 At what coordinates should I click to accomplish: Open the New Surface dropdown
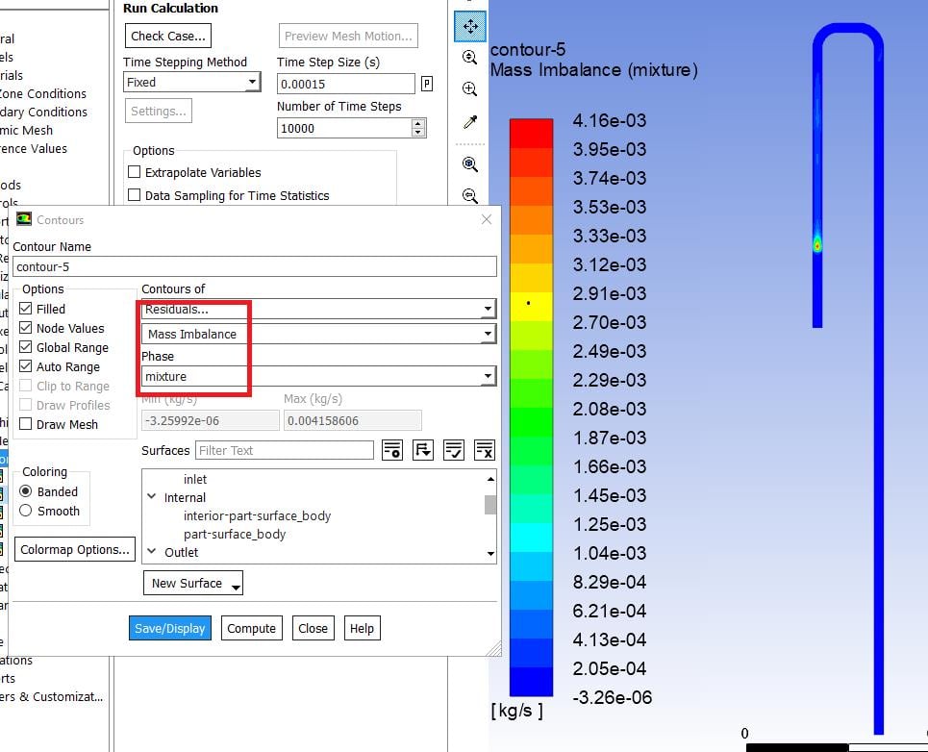click(x=193, y=584)
